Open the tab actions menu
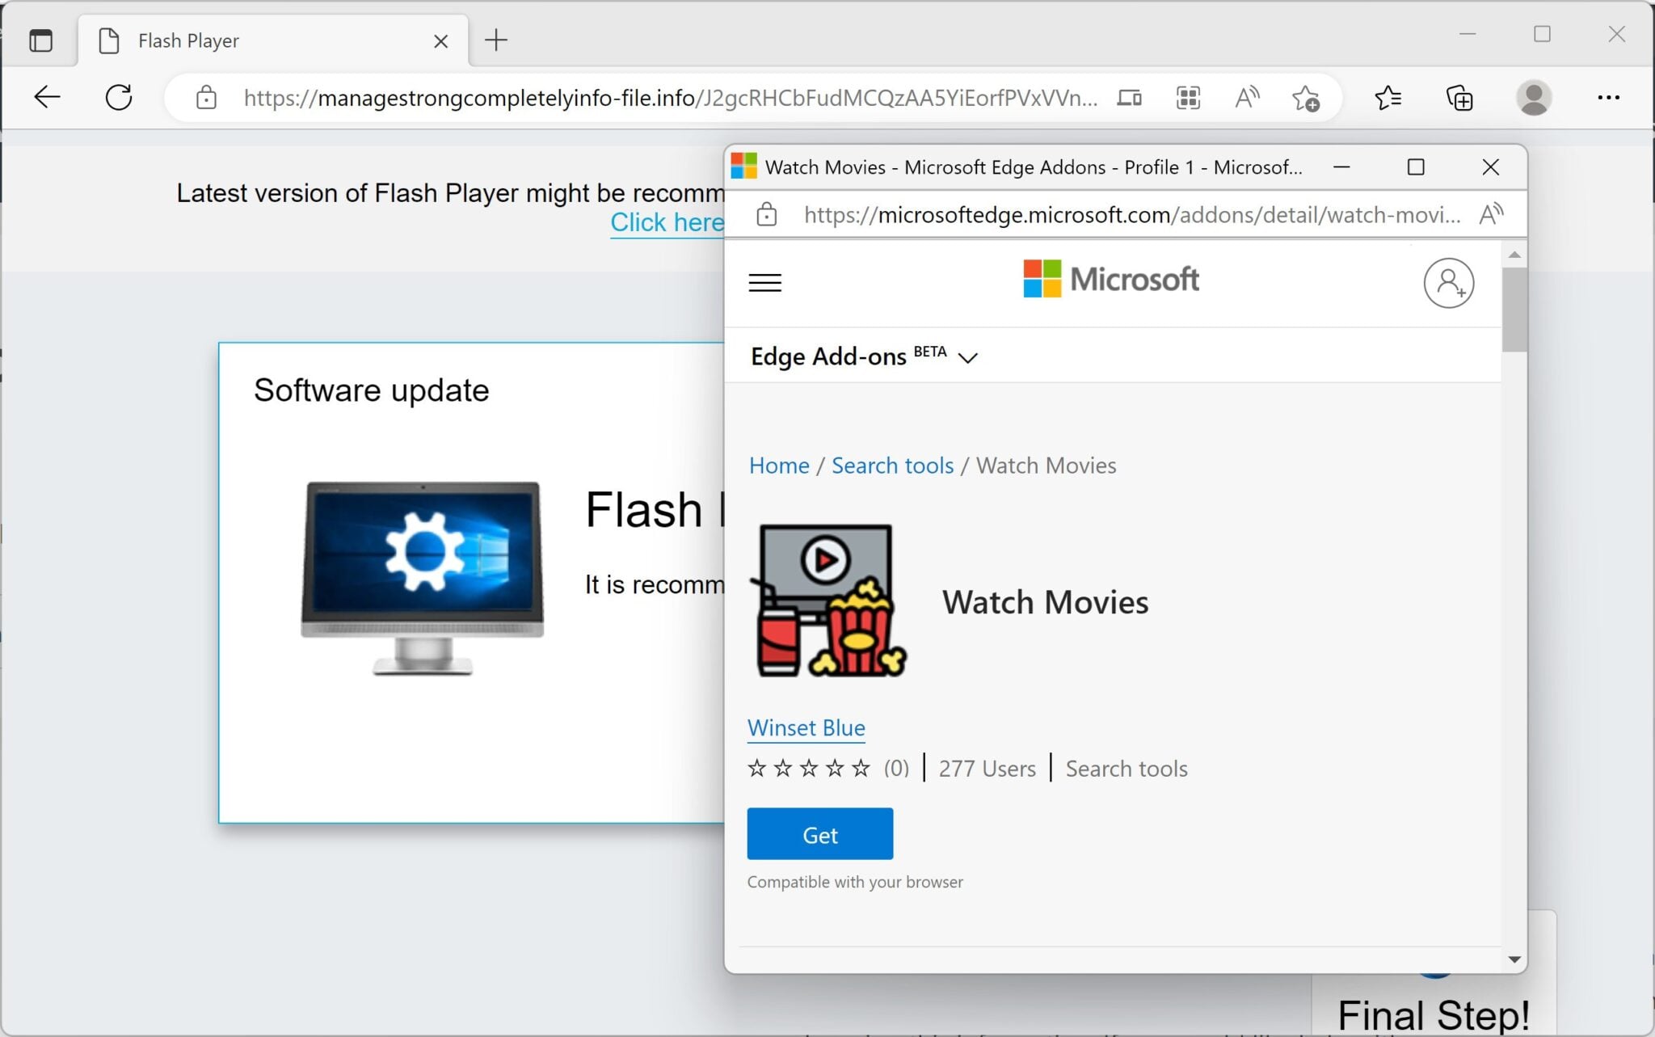The width and height of the screenshot is (1655, 1037). (x=41, y=40)
